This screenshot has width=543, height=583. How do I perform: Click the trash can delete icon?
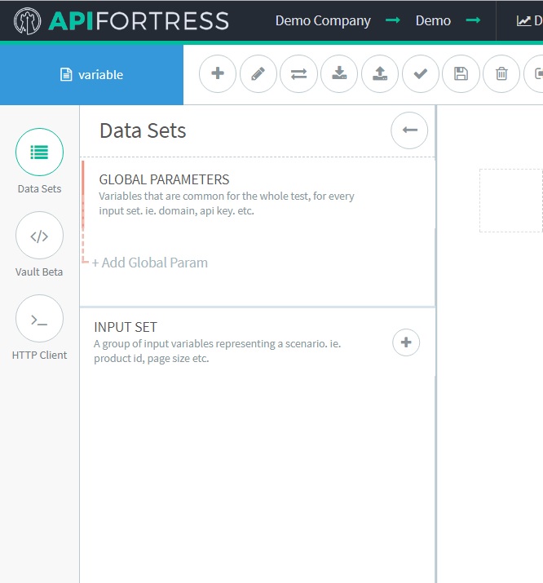point(501,74)
